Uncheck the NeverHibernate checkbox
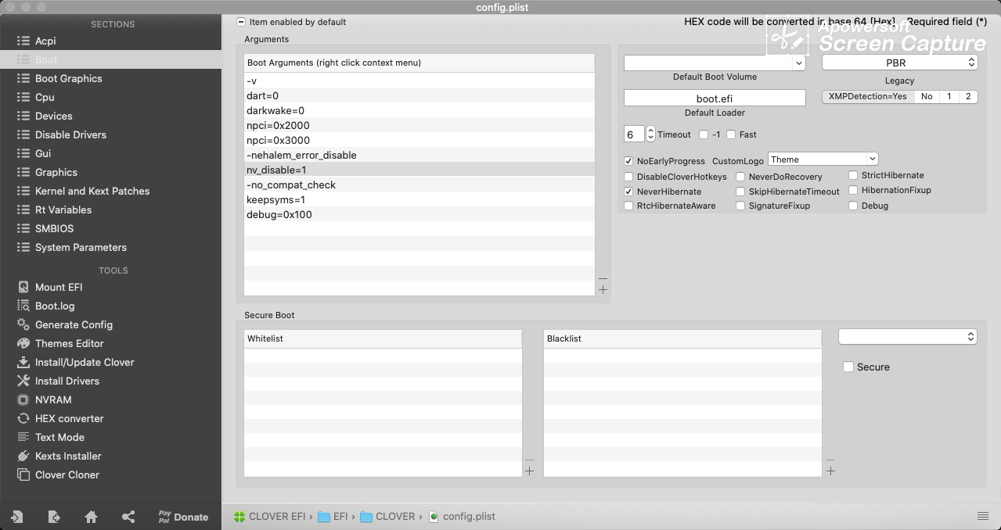Image resolution: width=1001 pixels, height=530 pixels. click(x=628, y=192)
